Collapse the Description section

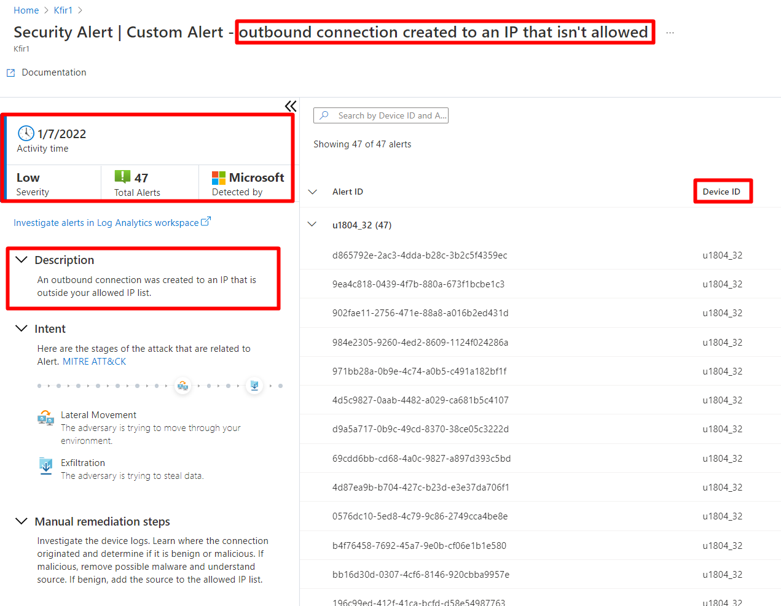22,260
